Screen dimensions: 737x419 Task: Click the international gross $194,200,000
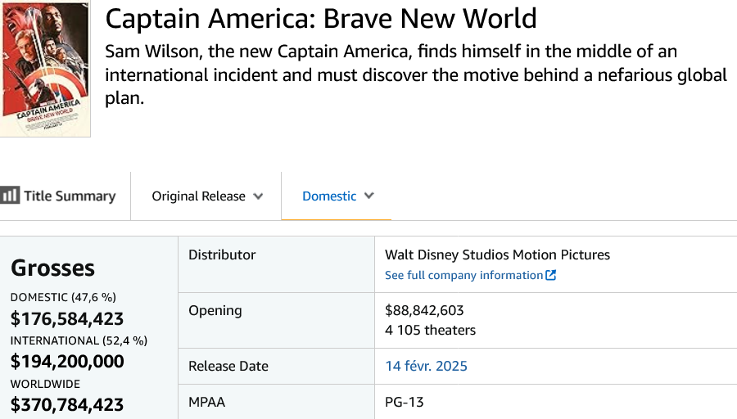67,361
